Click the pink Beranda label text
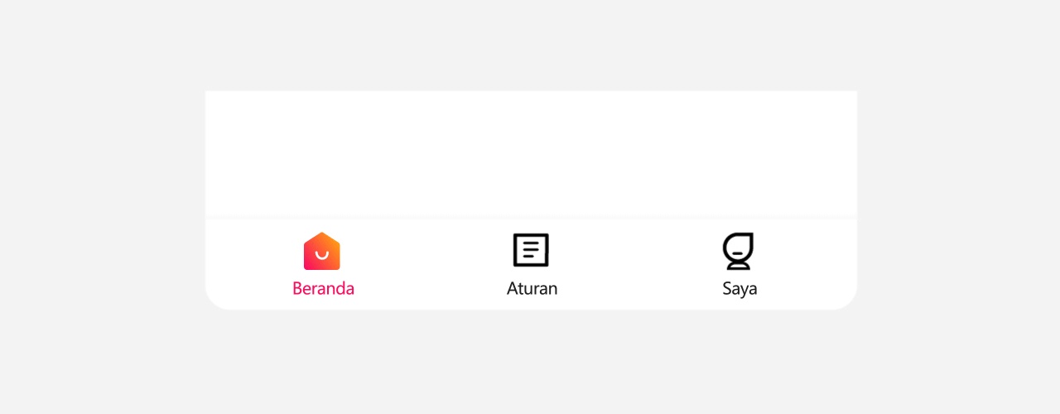 coord(323,288)
